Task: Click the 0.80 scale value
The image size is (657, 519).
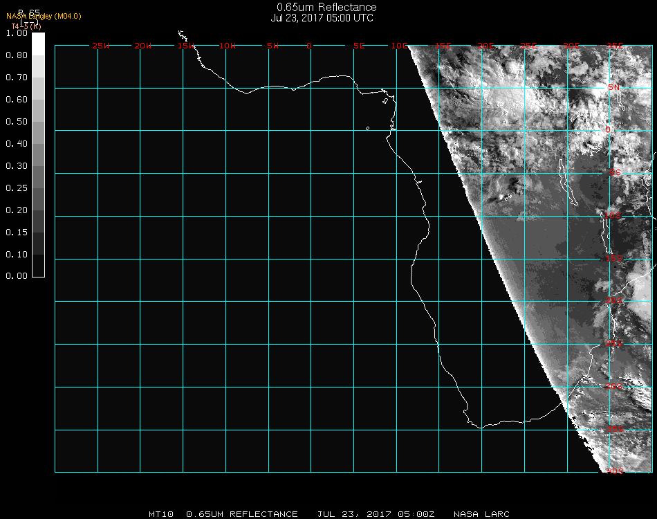Action: (x=17, y=55)
